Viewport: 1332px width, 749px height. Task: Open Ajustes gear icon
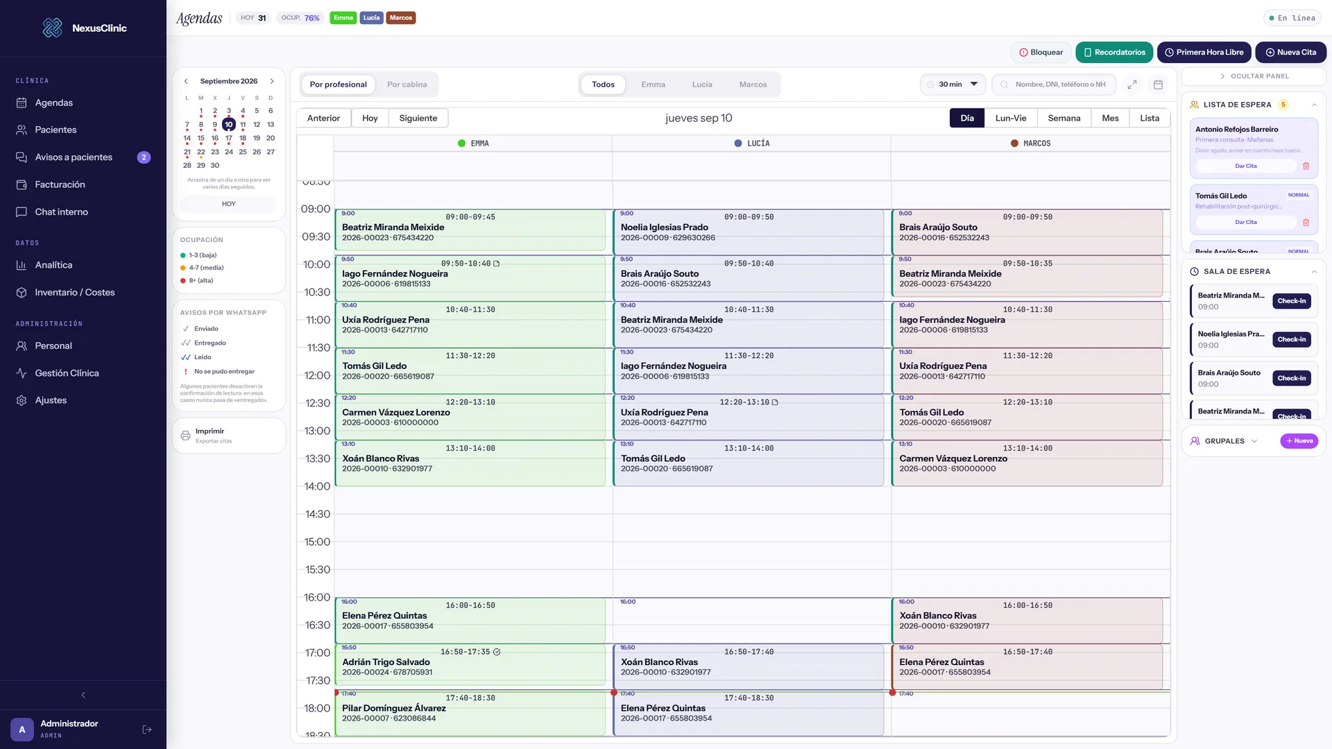coord(22,400)
